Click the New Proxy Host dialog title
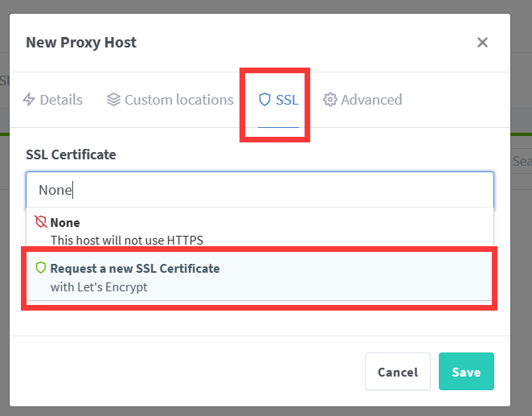The image size is (532, 416). [81, 43]
